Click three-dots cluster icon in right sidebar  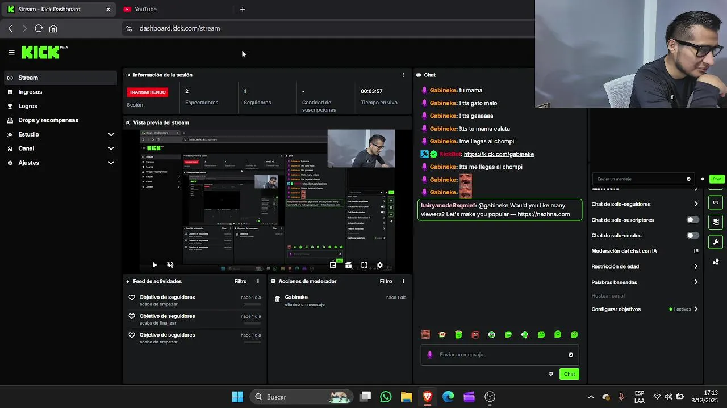pyautogui.click(x=716, y=262)
